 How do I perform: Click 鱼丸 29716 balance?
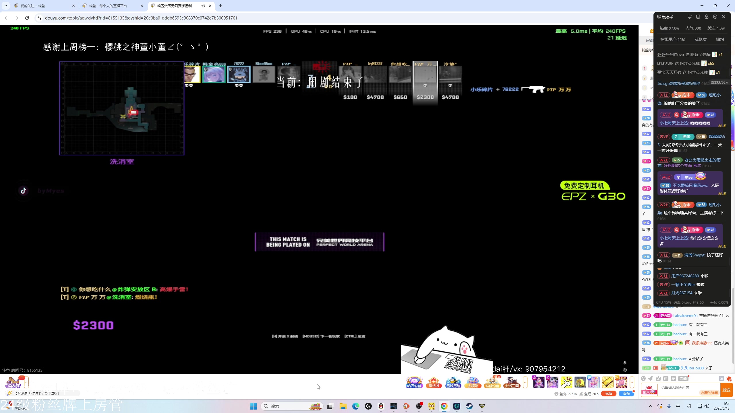coord(566,394)
